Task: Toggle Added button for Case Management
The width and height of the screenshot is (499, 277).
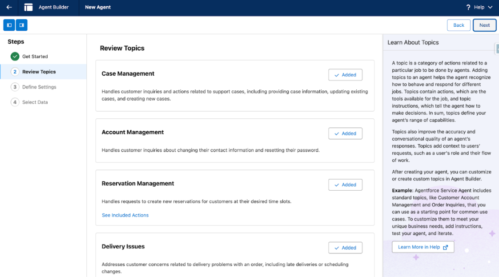Action: pyautogui.click(x=345, y=75)
